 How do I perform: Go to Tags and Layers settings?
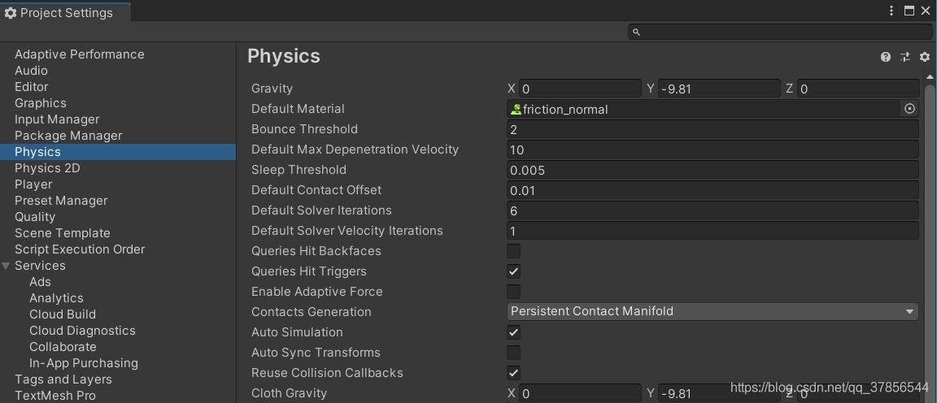coord(63,379)
